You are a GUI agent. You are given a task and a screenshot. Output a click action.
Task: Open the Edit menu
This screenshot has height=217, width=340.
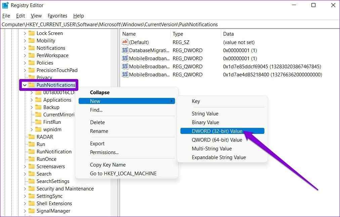20,16
